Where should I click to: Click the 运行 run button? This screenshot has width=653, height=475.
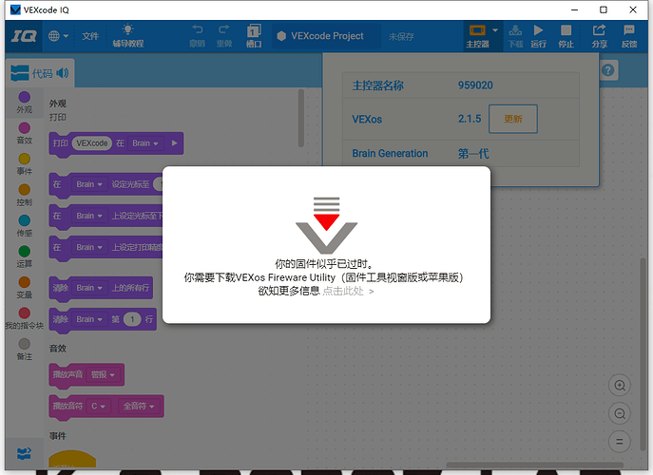(x=538, y=36)
